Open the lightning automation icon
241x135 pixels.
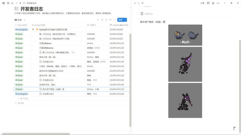(106, 20)
